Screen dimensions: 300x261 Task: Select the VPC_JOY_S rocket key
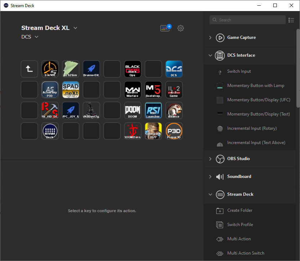(x=71, y=110)
